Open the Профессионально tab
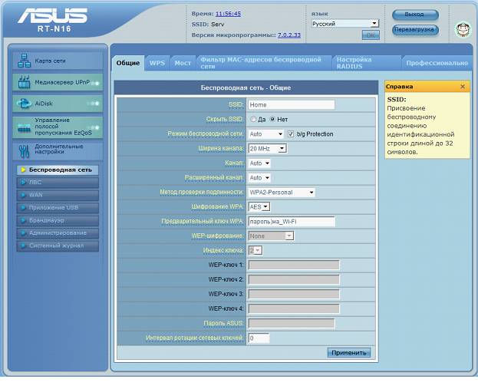The width and height of the screenshot is (478, 389). (x=437, y=63)
